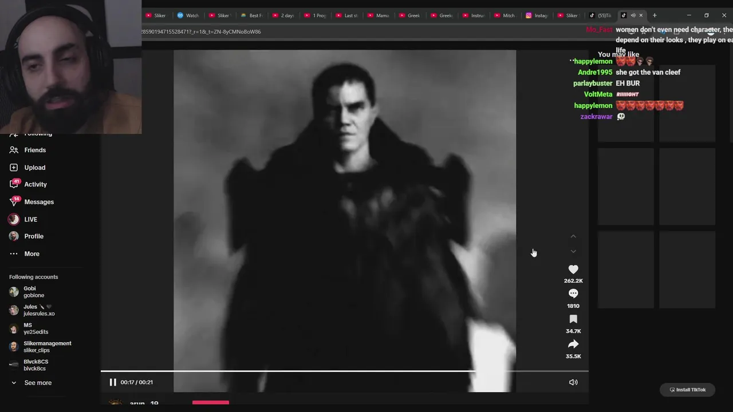Open a new browser tab
This screenshot has height=412, width=733.
(x=655, y=15)
